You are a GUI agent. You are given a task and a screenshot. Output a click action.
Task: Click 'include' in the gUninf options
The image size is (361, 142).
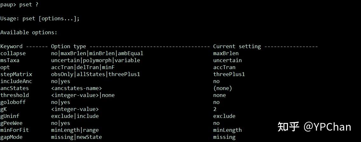[x=88, y=116]
